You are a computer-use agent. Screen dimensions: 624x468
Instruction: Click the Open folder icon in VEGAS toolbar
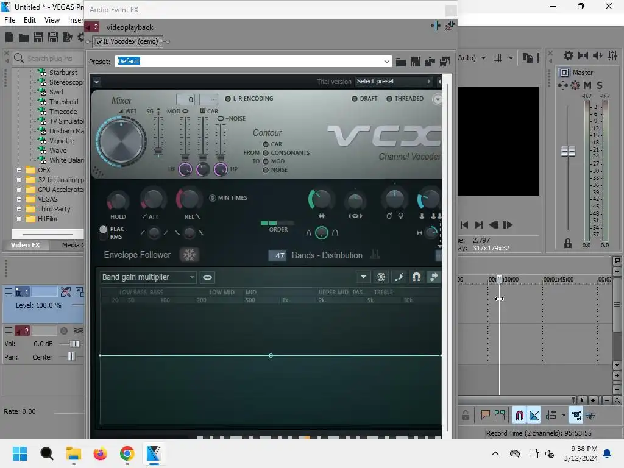[24, 37]
